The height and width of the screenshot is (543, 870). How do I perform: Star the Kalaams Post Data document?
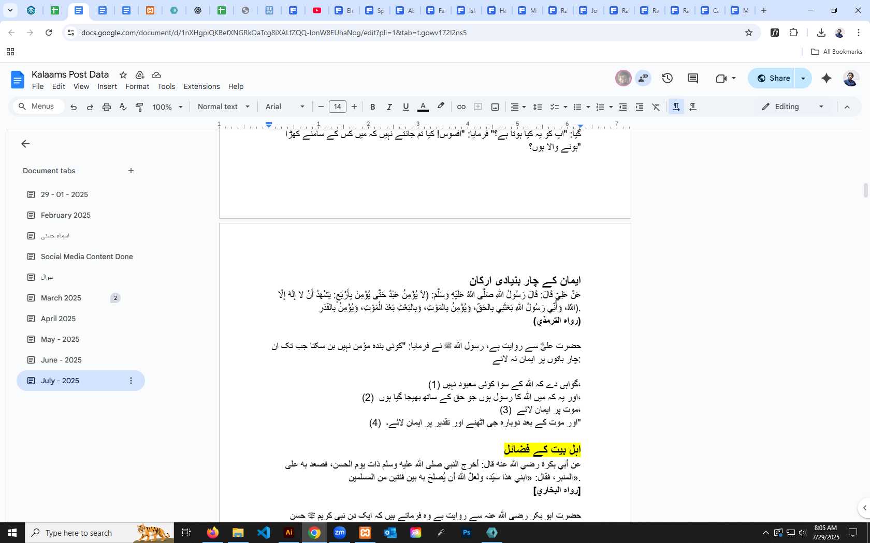click(123, 75)
